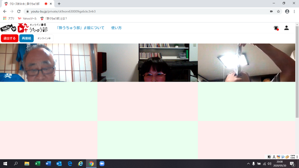The height and width of the screenshot is (168, 299).
Task: Click the page vertical scrollbar
Action: pyautogui.click(x=297, y=72)
